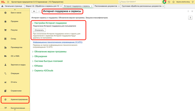This screenshot has height=111, width=195.
Task: Open the help question mark button
Action: tap(190, 18)
